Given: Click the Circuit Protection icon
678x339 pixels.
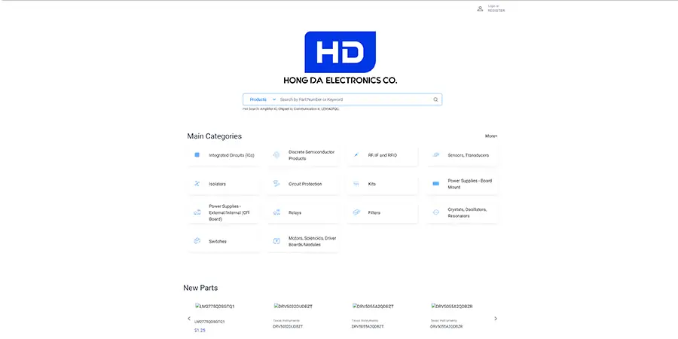Looking at the screenshot, I should coord(276,184).
